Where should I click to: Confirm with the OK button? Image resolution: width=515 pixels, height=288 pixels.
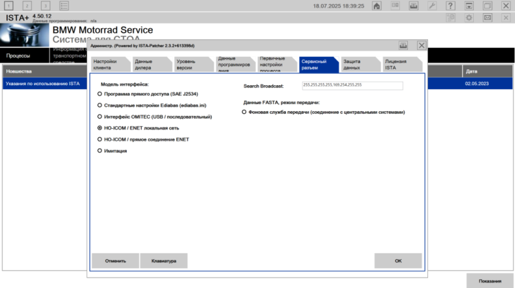click(x=398, y=261)
